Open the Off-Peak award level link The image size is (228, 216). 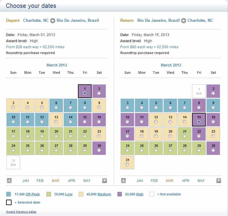(33, 194)
